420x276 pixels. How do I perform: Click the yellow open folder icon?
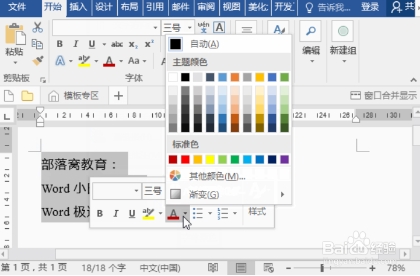[27, 95]
